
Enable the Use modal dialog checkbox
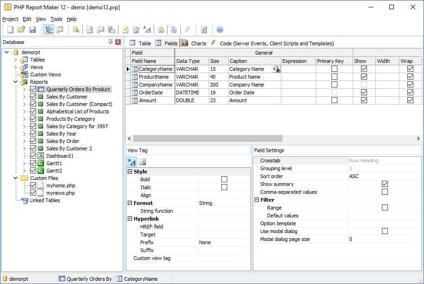click(385, 231)
